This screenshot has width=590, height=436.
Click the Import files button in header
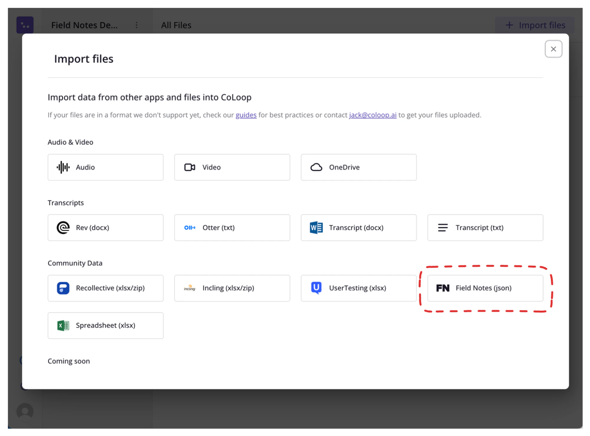coord(535,25)
